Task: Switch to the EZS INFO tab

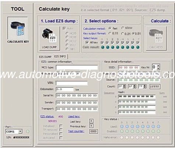Action: point(60,57)
